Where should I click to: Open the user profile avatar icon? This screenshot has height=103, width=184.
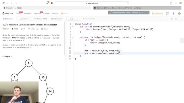coord(179,13)
